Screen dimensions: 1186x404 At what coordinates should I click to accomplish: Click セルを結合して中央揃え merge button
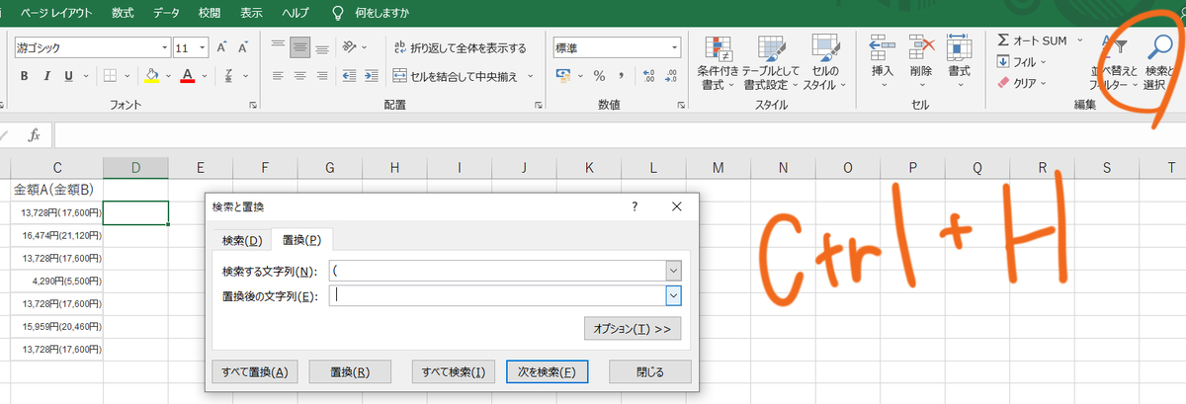click(456, 76)
